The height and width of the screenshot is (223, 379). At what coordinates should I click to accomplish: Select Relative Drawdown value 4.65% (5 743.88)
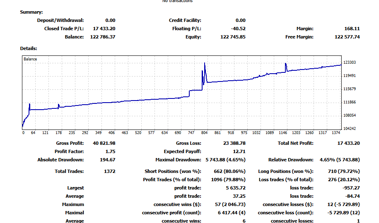[x=340, y=160]
